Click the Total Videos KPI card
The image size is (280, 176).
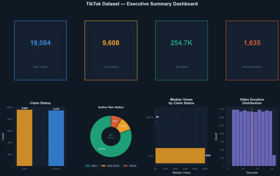point(40,50)
